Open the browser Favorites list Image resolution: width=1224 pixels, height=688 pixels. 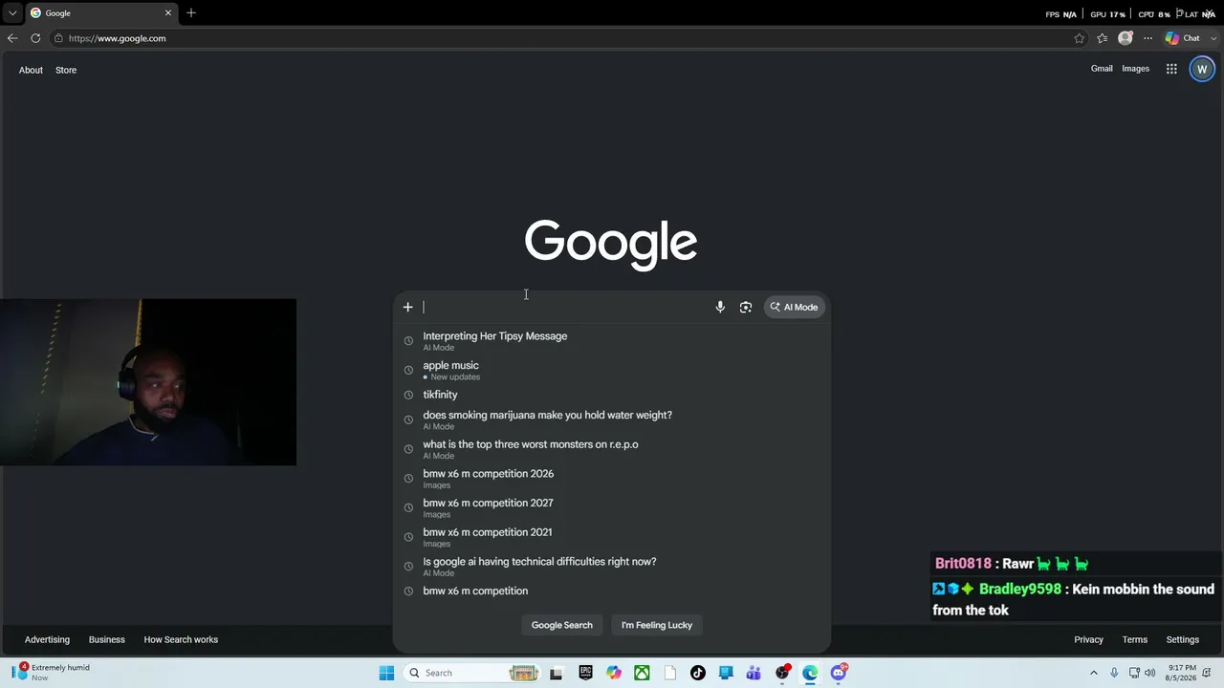point(1103,38)
